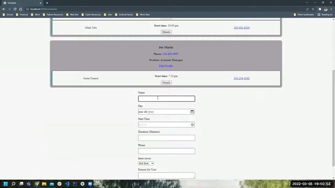This screenshot has width=335, height=188.
Task: Open Microsoft Teams chat on taskbar
Action: (29, 184)
